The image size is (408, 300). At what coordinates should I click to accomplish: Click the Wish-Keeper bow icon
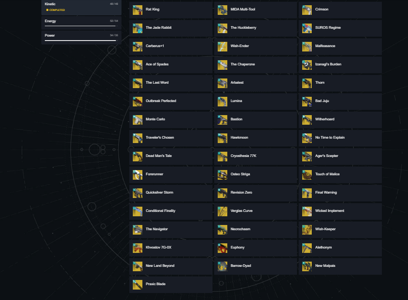pos(307,230)
